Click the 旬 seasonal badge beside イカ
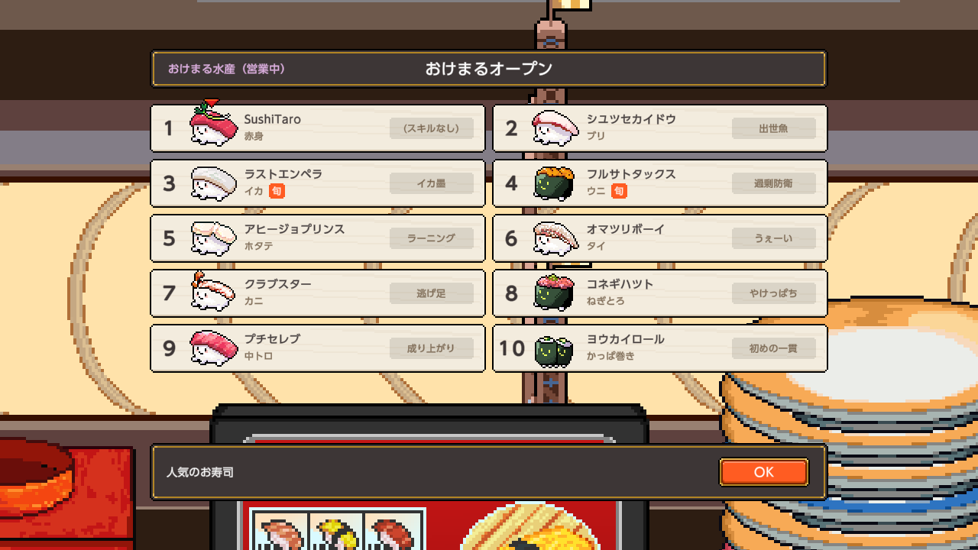This screenshot has width=978, height=550. tap(277, 191)
